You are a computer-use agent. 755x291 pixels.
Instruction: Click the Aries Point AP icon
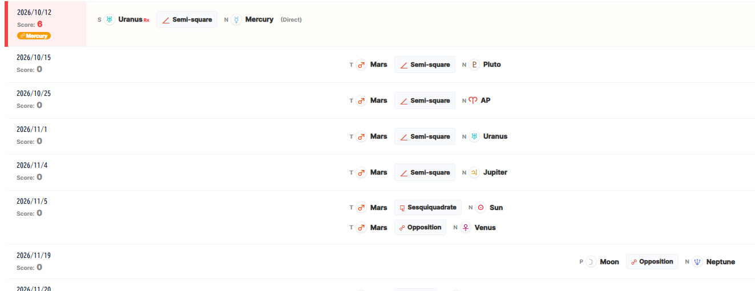[x=473, y=100]
